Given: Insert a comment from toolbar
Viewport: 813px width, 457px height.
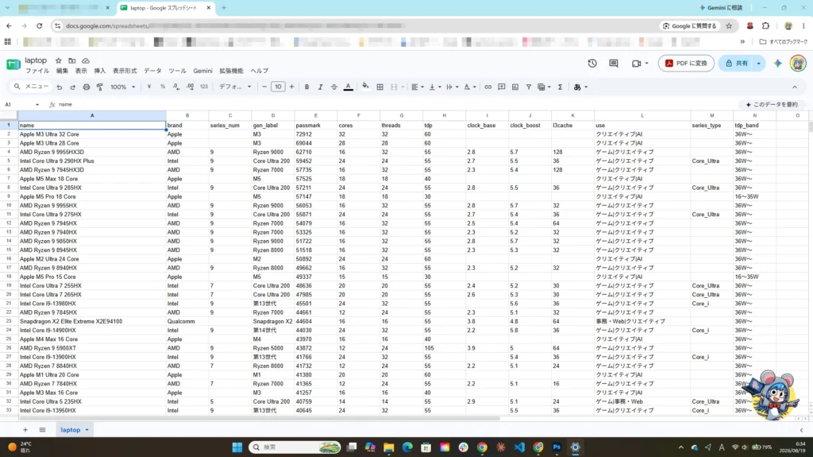Looking at the screenshot, I should tap(502, 87).
